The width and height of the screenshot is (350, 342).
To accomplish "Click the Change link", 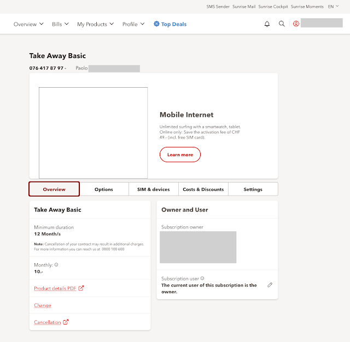I will 43,305.
